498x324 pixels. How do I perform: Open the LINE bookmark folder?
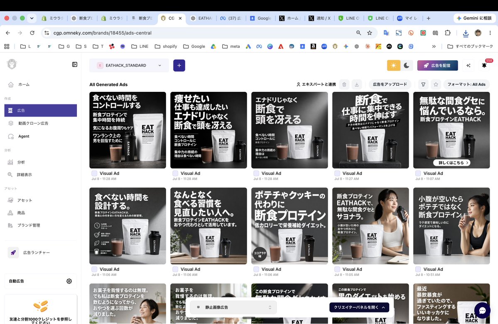click(x=140, y=47)
